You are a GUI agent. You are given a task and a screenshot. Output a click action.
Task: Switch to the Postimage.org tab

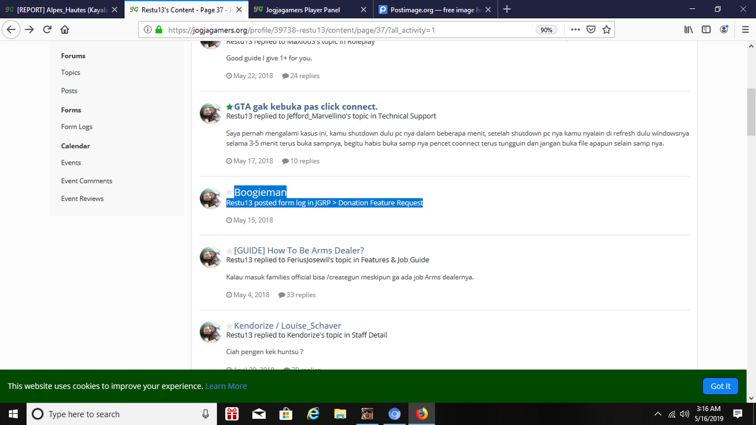[x=435, y=9]
